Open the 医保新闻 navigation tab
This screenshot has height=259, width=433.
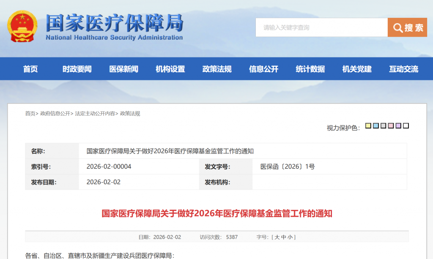coord(123,69)
